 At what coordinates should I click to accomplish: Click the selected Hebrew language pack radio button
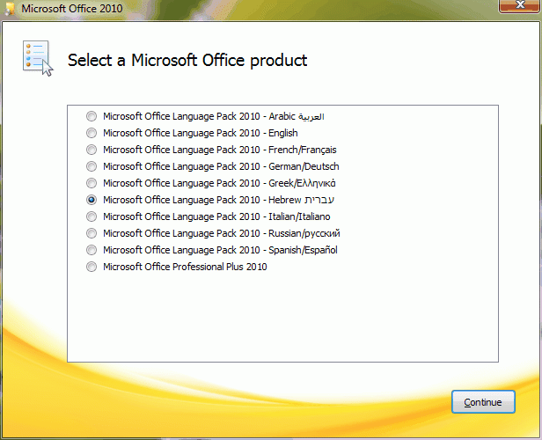click(92, 200)
